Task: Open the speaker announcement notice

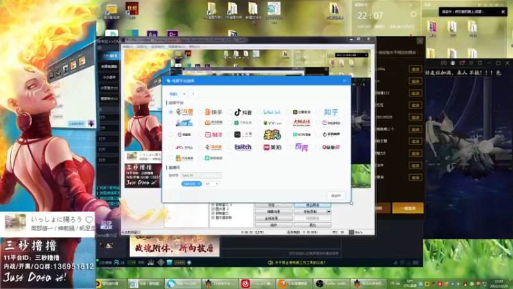Action: [x=297, y=263]
